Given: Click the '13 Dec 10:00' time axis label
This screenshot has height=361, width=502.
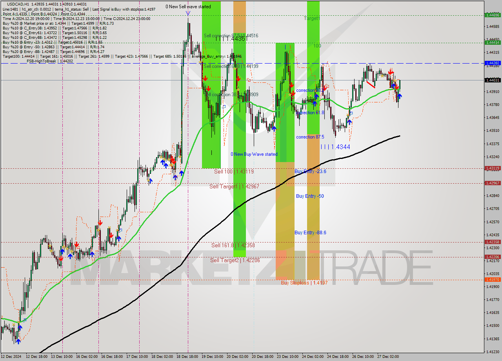Looking at the screenshot, I should 62,357.
